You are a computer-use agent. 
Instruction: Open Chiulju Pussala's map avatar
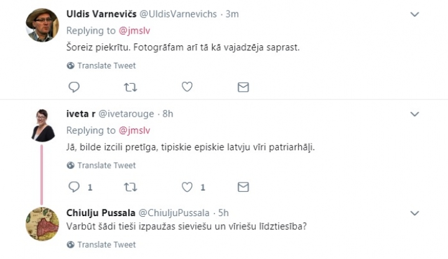(42, 224)
